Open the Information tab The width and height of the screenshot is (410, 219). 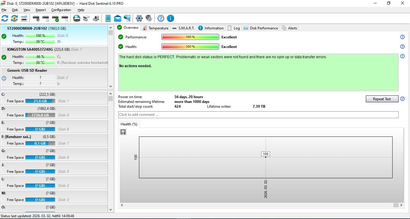coord(211,28)
